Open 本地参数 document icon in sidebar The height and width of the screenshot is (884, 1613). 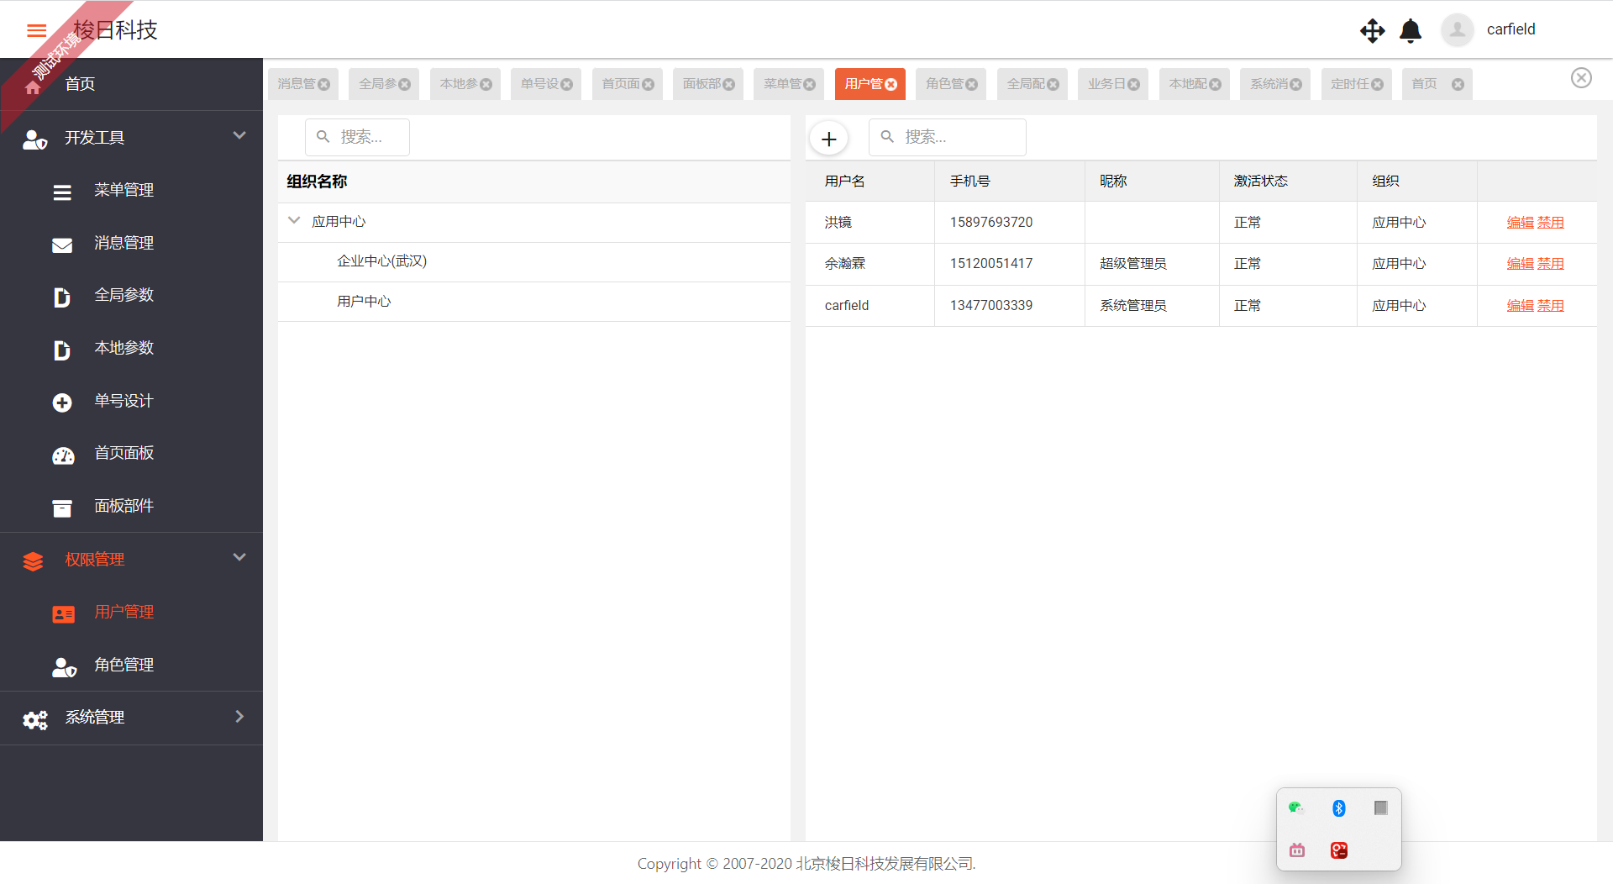[62, 350]
